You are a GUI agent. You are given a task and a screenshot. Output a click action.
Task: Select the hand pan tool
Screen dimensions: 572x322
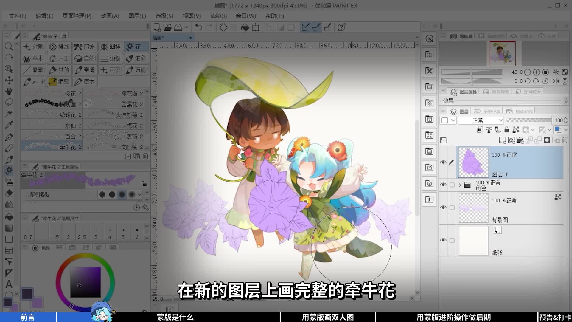tap(9, 91)
